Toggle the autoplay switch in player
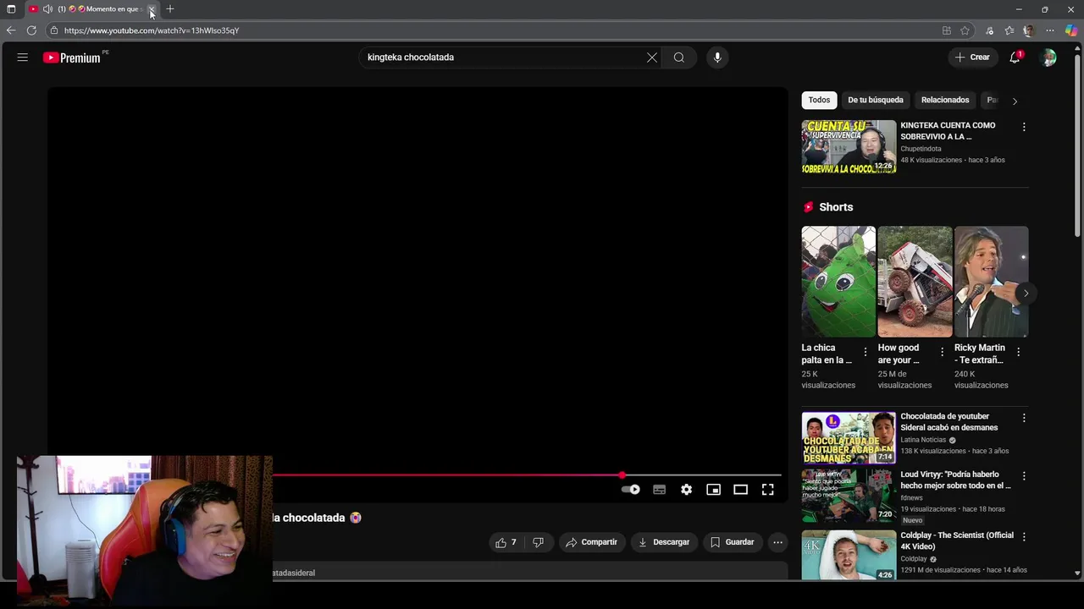Screen dimensions: 1084x609 pyautogui.click(x=631, y=490)
